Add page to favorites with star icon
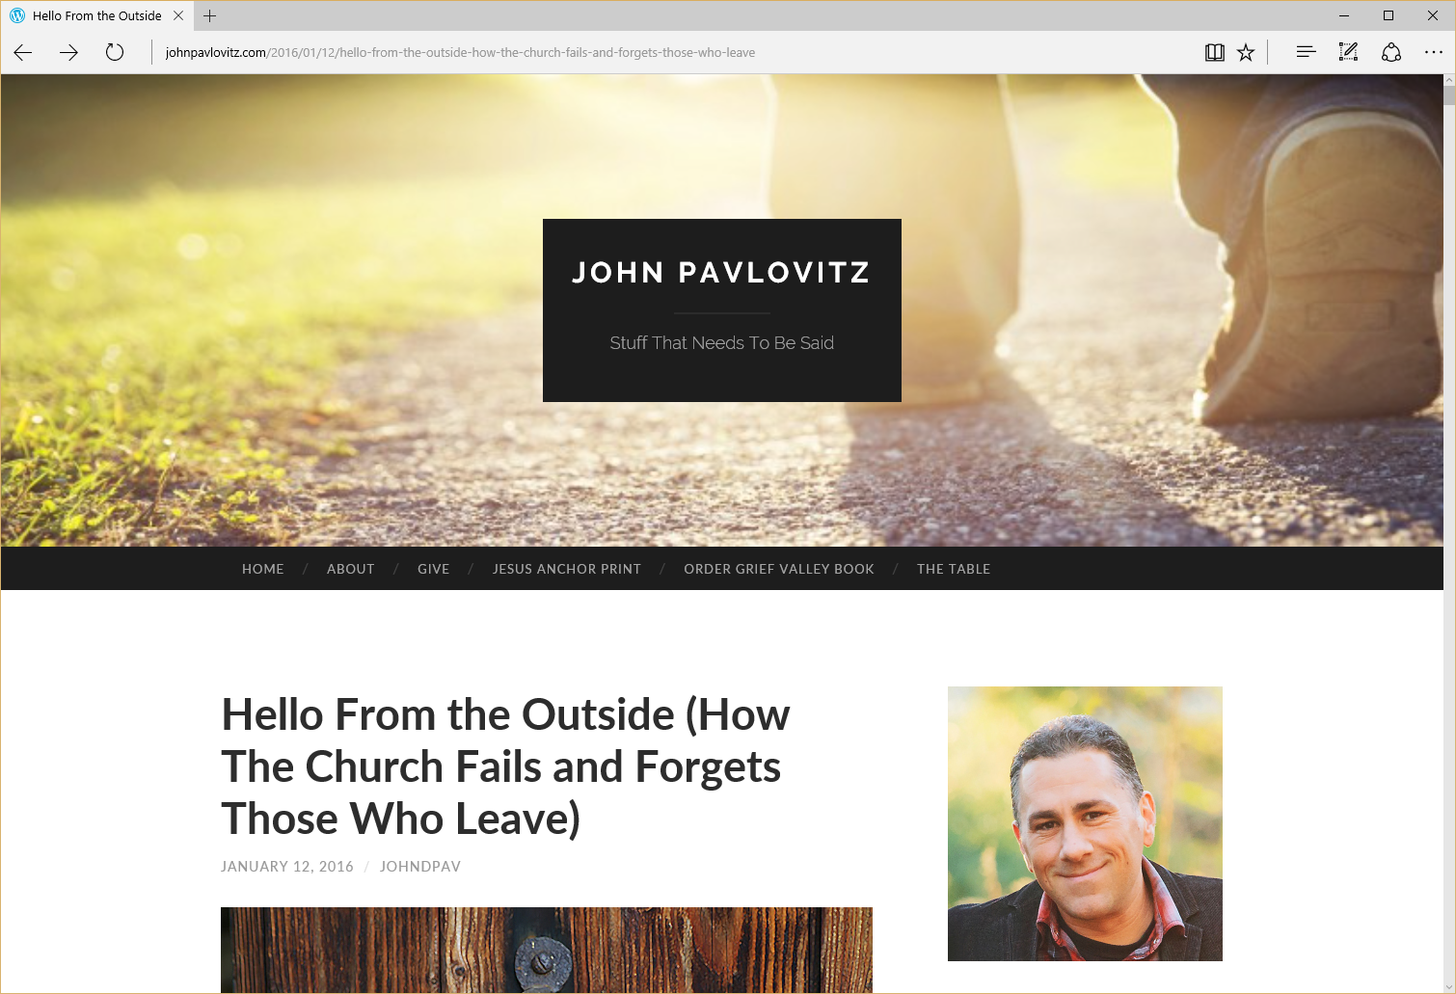The width and height of the screenshot is (1456, 994). pyautogui.click(x=1246, y=52)
